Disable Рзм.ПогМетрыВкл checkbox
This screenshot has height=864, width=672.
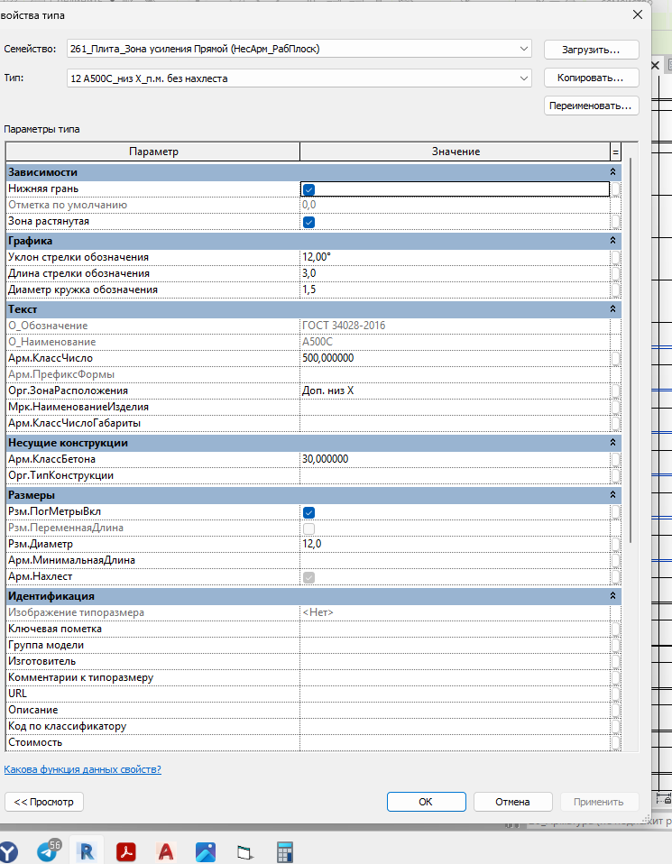tap(308, 512)
